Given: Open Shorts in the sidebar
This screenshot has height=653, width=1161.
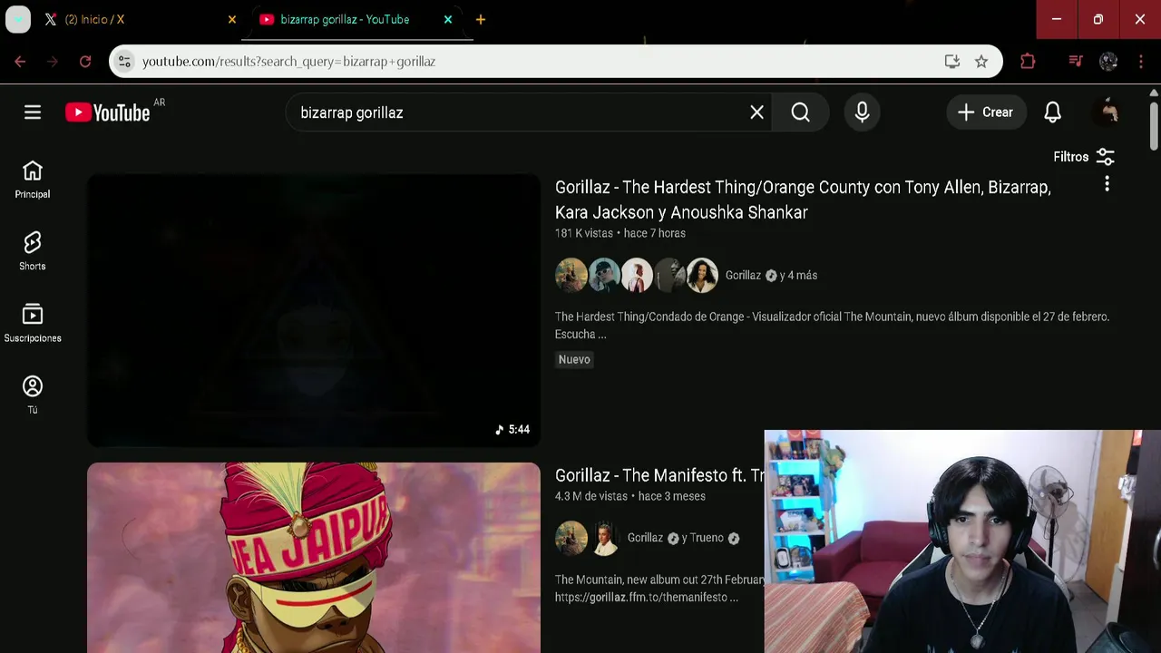Looking at the screenshot, I should pyautogui.click(x=33, y=251).
